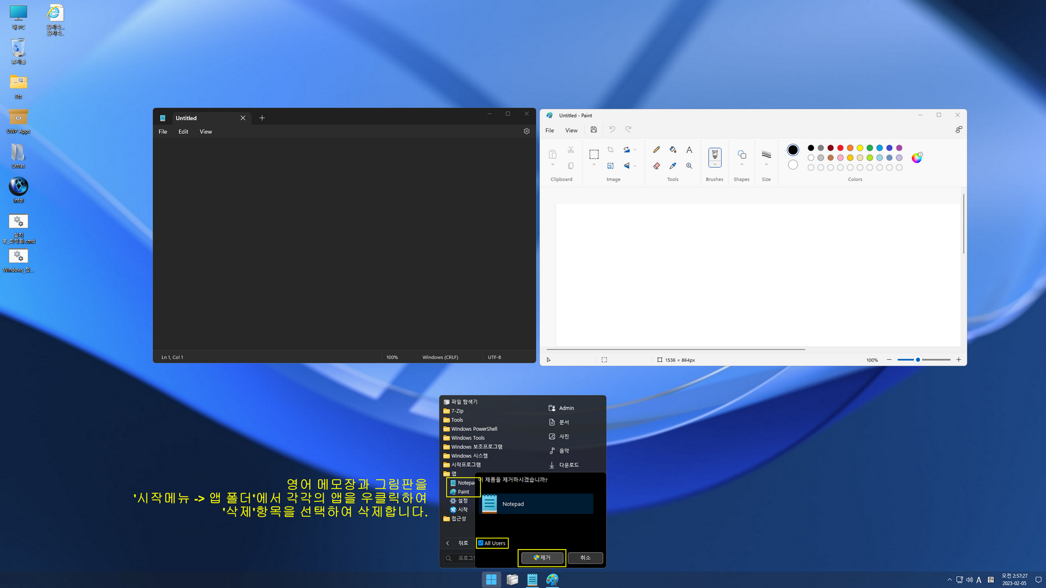The height and width of the screenshot is (588, 1046).
Task: Click the Redo arrow in Paint
Action: click(x=628, y=130)
